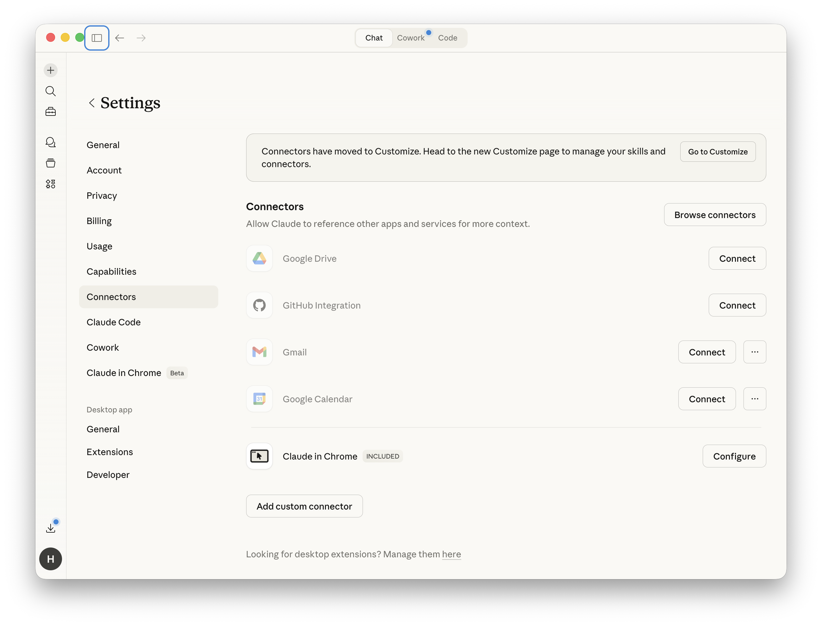Open Account settings
This screenshot has height=626, width=822.
pos(149,170)
